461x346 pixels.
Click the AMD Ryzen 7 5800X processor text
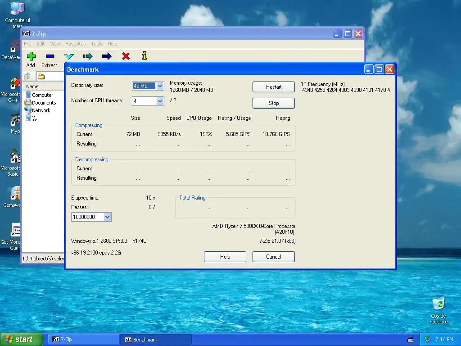pos(254,226)
